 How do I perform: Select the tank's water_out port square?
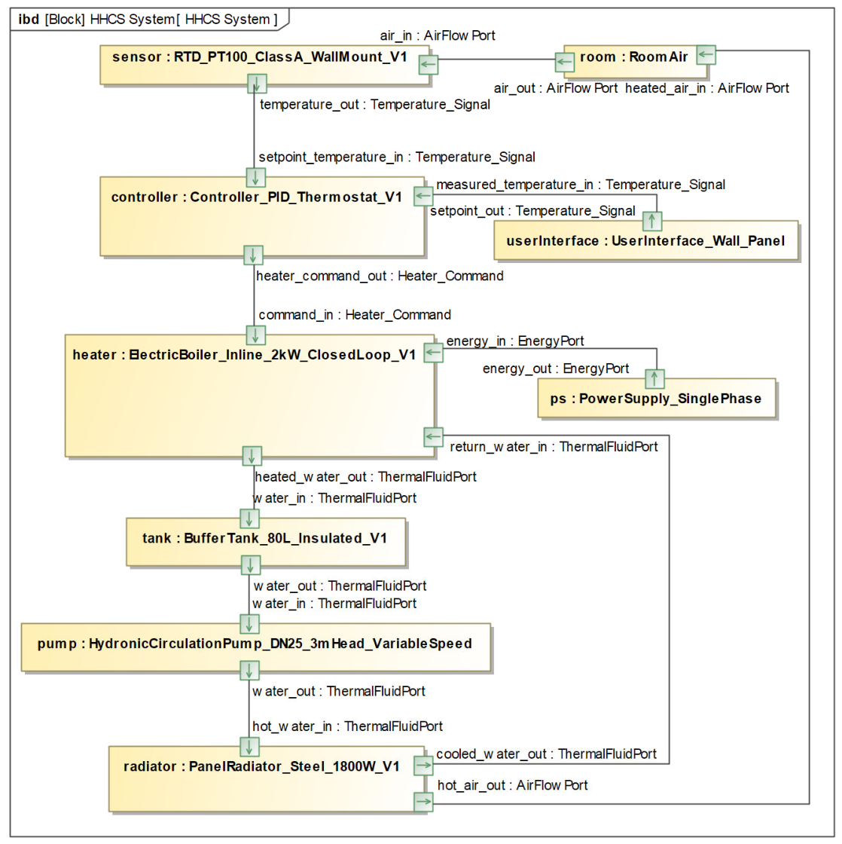click(250, 565)
